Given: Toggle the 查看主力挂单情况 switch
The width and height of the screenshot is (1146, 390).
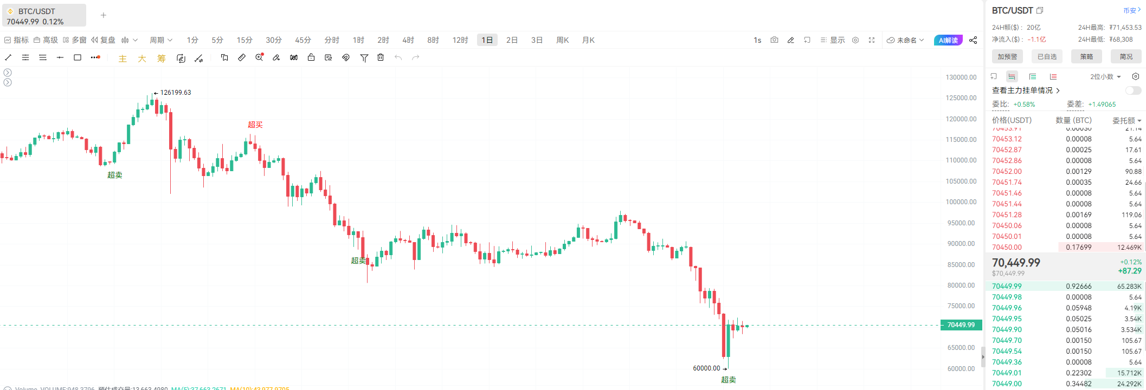Looking at the screenshot, I should coord(1133,90).
